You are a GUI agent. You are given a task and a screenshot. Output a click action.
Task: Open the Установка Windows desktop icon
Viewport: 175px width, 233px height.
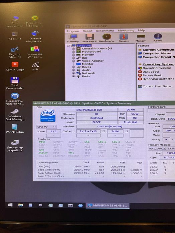click(35, 52)
